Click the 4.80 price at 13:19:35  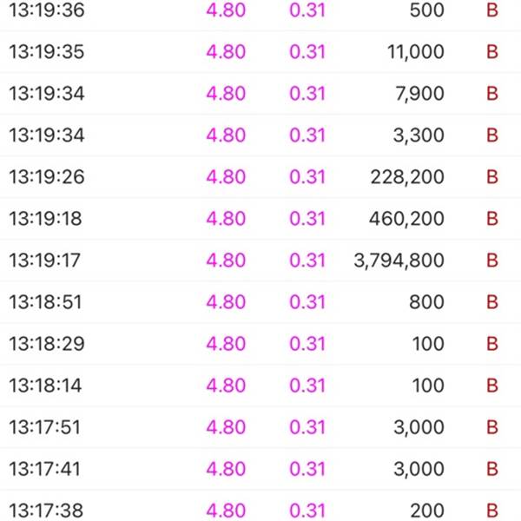coord(226,52)
